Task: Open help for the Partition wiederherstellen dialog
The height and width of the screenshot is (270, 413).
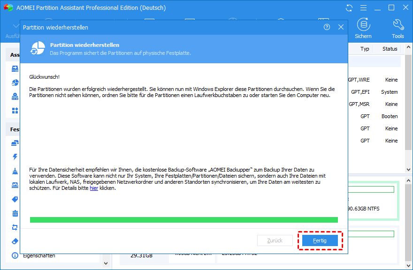Action: [327, 27]
